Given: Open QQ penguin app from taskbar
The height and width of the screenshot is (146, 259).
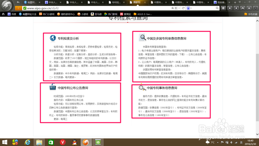Looking at the screenshot, I should [x=75, y=142].
